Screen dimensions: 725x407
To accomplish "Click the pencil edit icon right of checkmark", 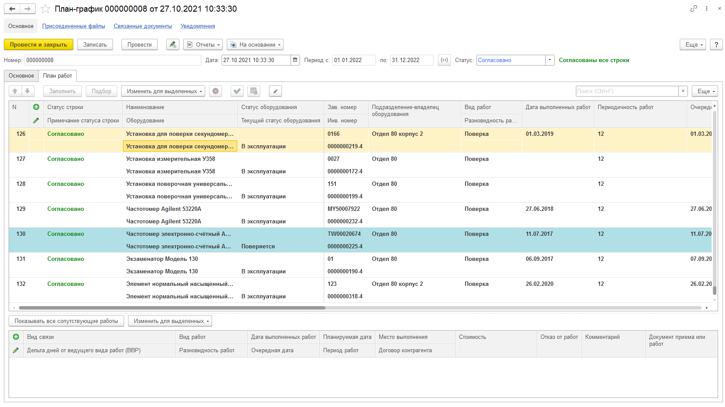I will tap(275, 91).
